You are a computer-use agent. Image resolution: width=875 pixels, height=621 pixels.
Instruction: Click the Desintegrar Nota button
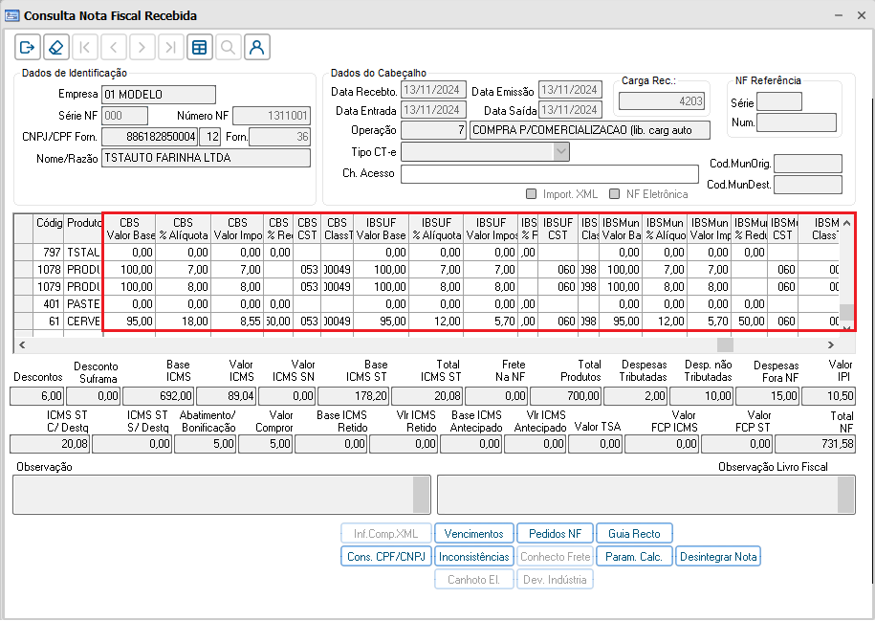(718, 556)
